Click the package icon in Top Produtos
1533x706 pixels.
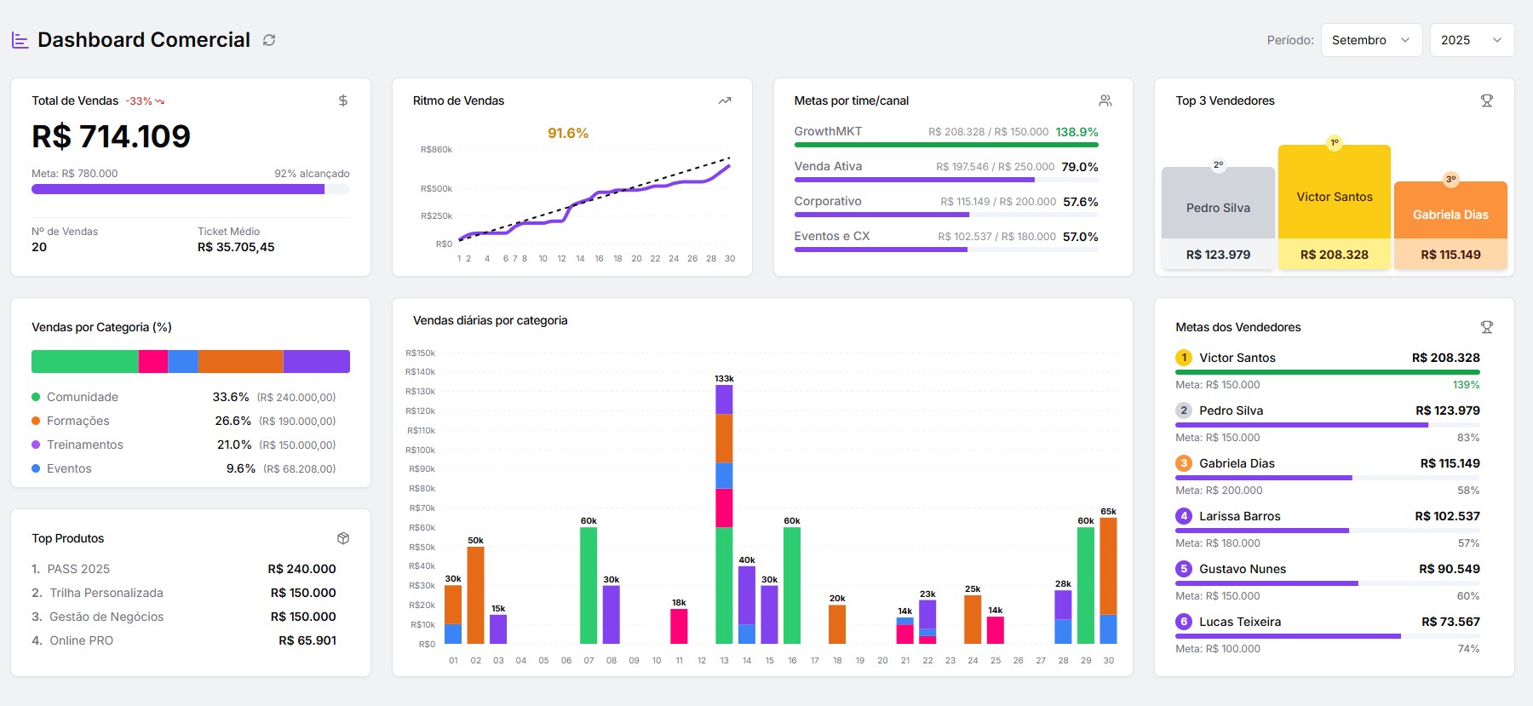click(x=343, y=538)
